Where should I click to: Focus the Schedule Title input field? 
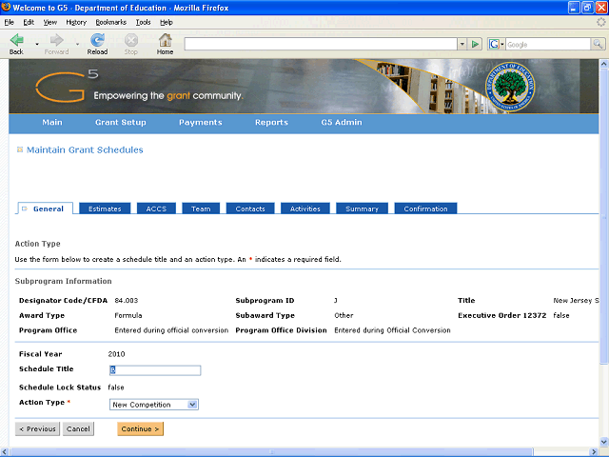[x=155, y=370]
